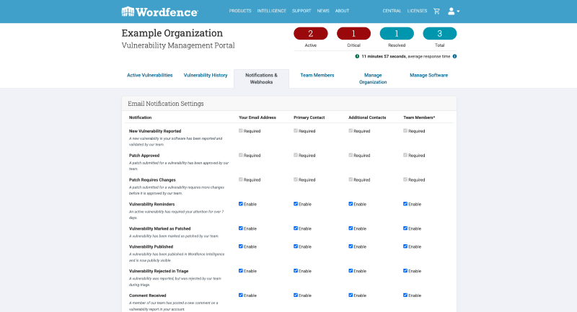Click the red Critical count badge
Image resolution: width=577 pixels, height=312 pixels.
tap(353, 33)
